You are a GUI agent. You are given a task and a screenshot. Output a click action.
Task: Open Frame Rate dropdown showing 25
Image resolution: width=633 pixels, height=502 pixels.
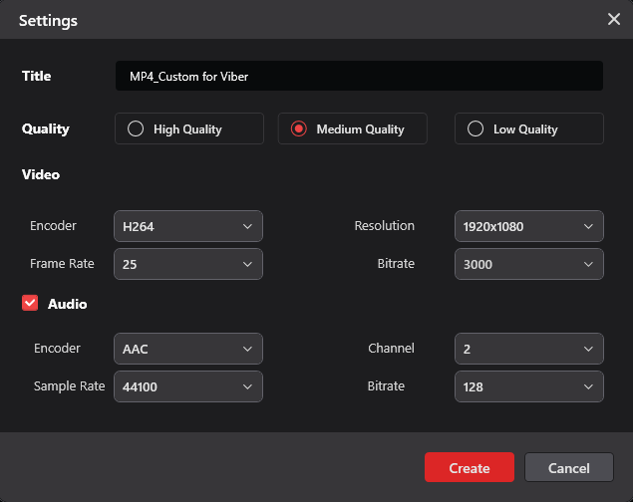click(x=188, y=264)
